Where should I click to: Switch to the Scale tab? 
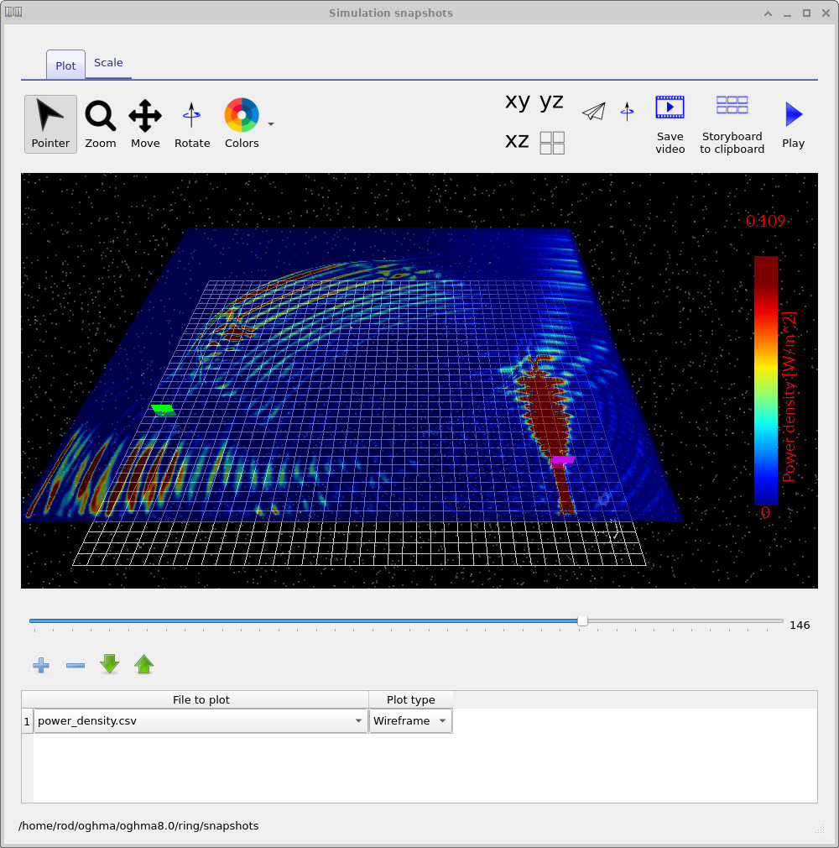click(108, 62)
